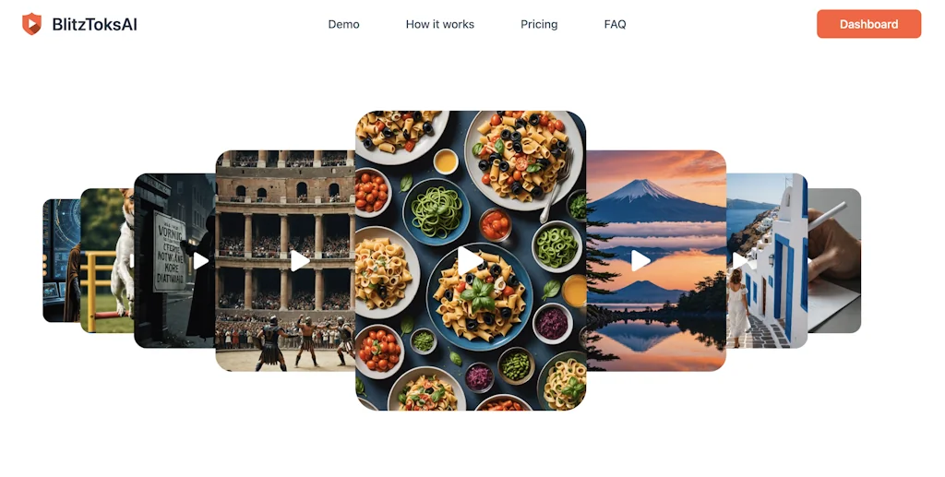This screenshot has height=477, width=945.
Task: Select the engraved sign on wall card
Action: [174, 260]
